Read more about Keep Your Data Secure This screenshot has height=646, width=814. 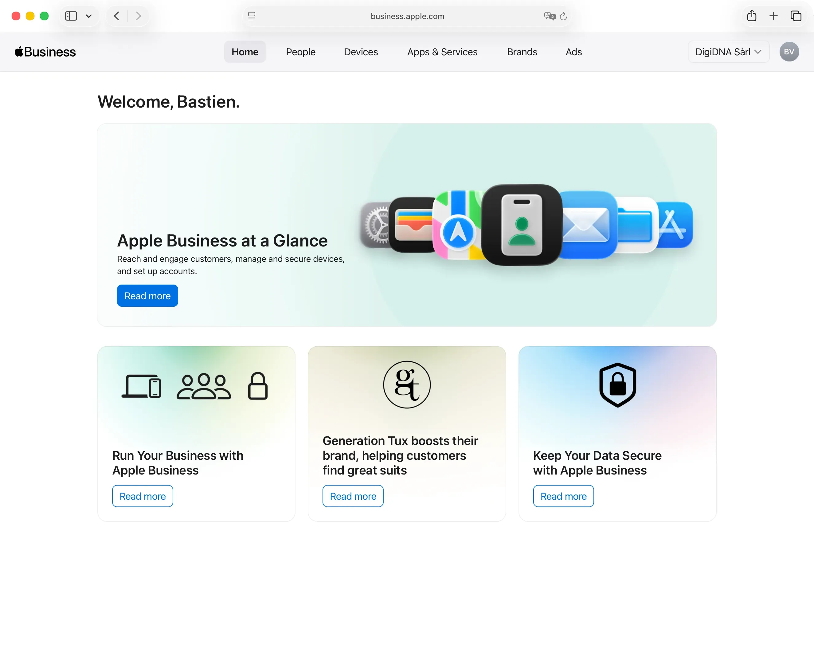(563, 496)
